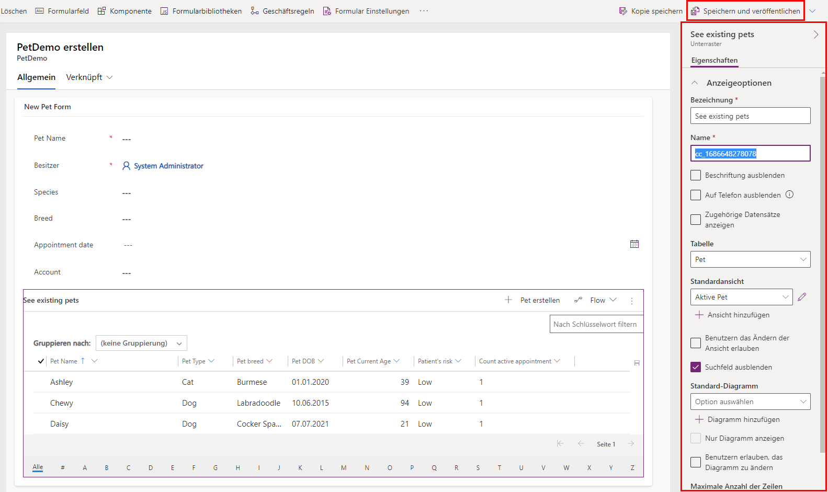Open the Pet DOB column menu
The image size is (828, 492).
coord(321,361)
